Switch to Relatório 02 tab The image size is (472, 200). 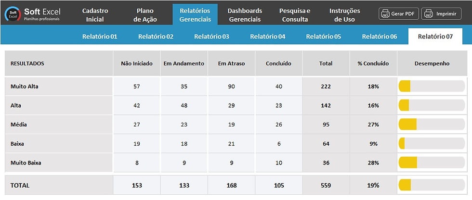tap(156, 37)
